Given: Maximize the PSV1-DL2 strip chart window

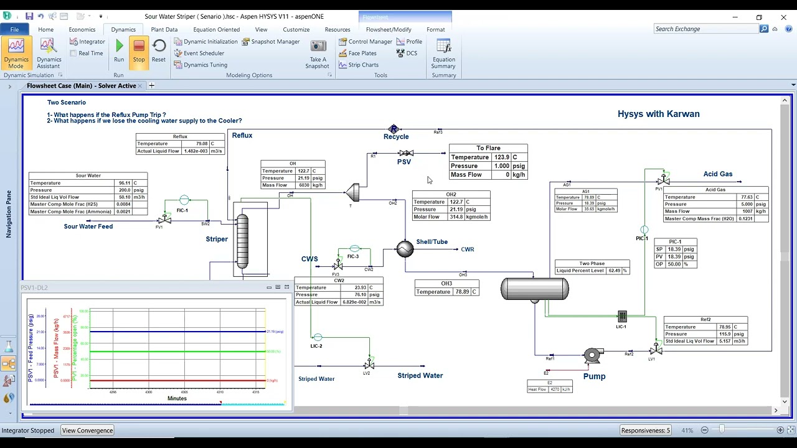Looking at the screenshot, I should (x=278, y=287).
